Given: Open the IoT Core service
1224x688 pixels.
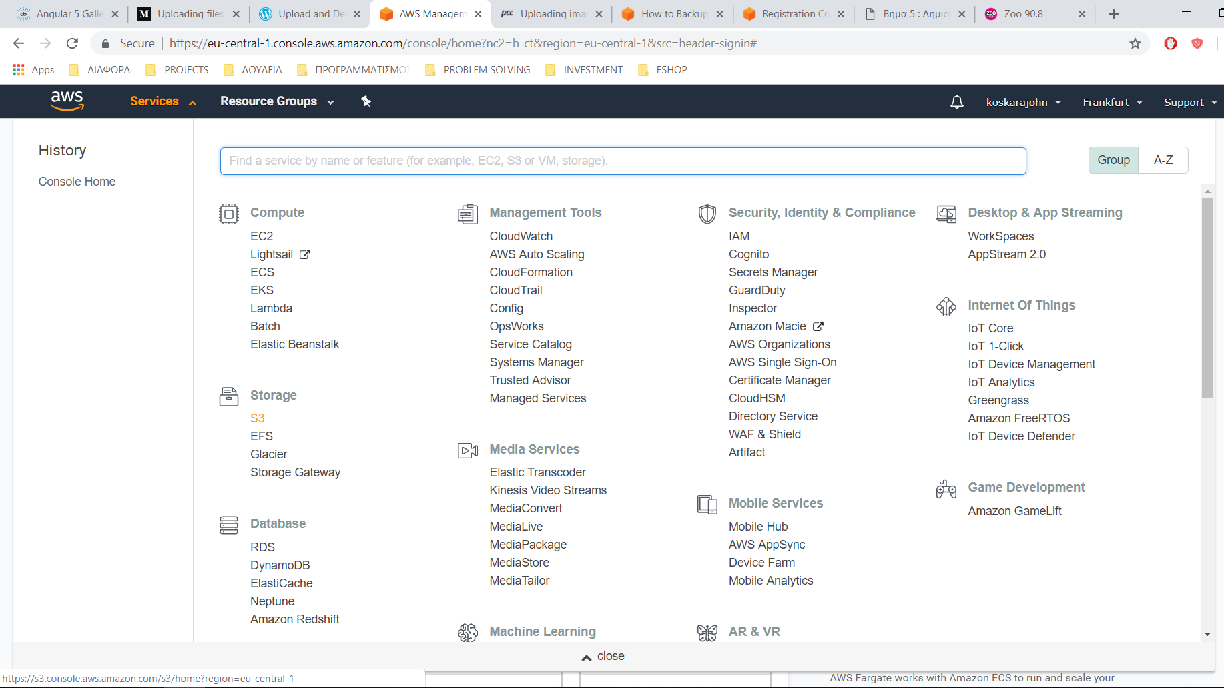Looking at the screenshot, I should (x=990, y=328).
